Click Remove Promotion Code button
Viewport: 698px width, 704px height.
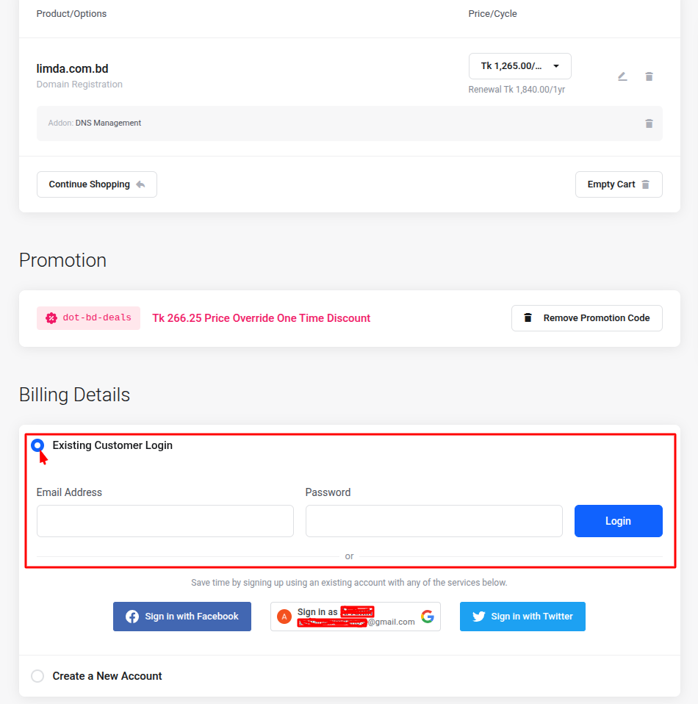point(587,318)
